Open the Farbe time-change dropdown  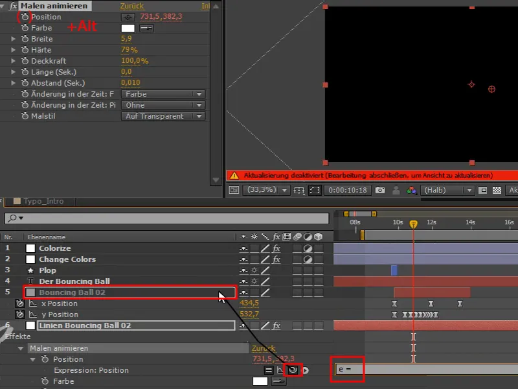(163, 94)
